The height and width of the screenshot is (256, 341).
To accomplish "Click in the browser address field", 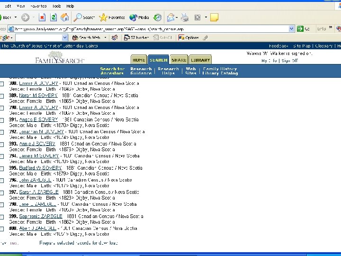I will click(x=152, y=29).
